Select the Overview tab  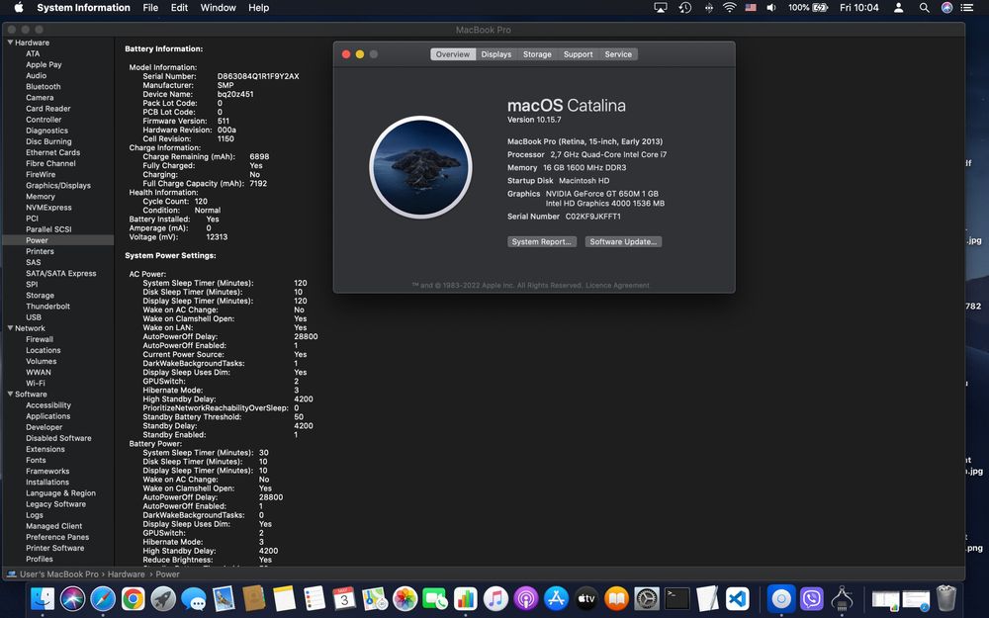453,54
